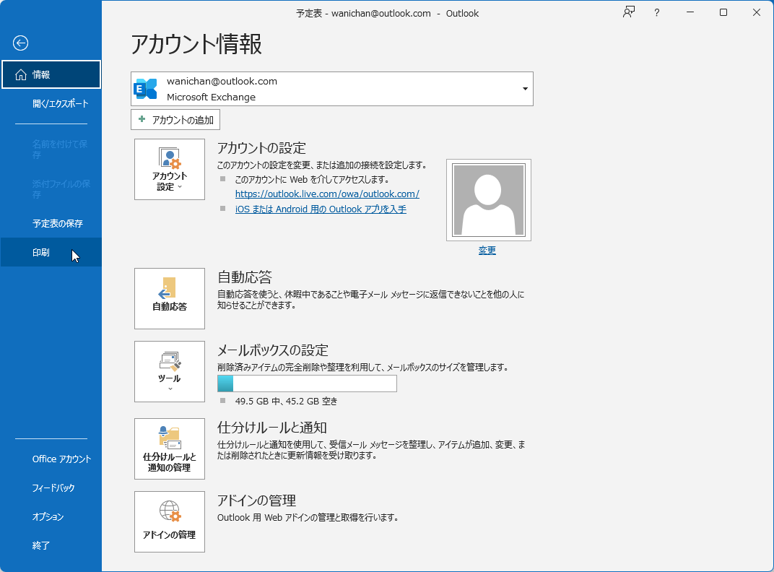Expand the account selector dropdown arrow

pyautogui.click(x=525, y=89)
